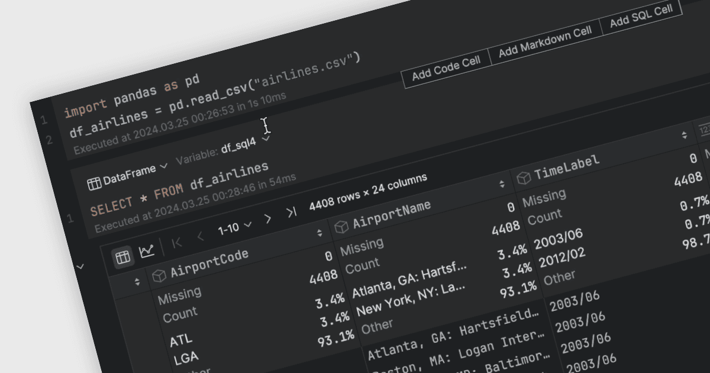Click into the 'import pandas as pd' code line
Viewport: 710px width, 373px height.
click(131, 95)
